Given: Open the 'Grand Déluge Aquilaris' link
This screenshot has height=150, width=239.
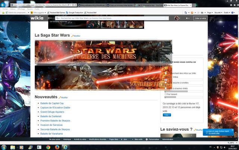Looking at the screenshot, I should click(52, 112).
